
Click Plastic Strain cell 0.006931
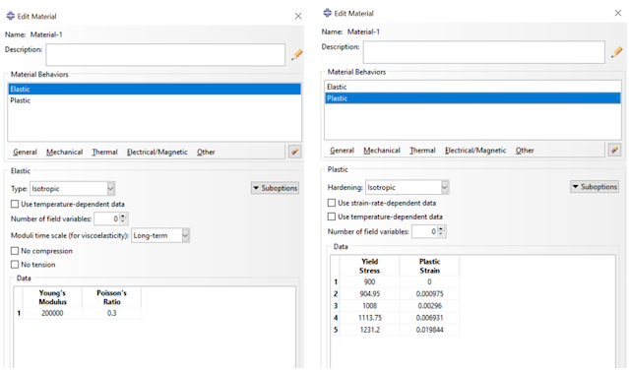pos(429,318)
